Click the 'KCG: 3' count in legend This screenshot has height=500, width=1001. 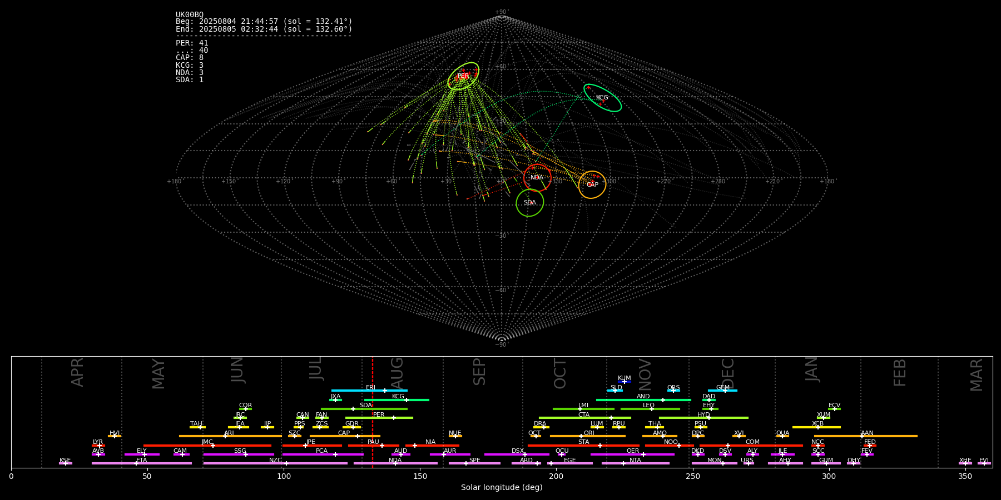coord(190,65)
